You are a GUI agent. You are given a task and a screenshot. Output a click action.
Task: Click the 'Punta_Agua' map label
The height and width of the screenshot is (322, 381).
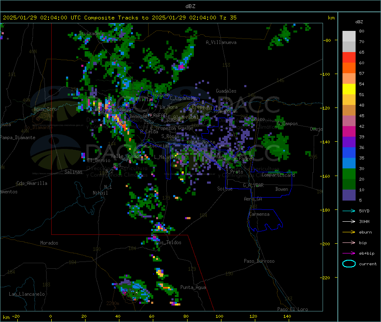tap(193, 287)
